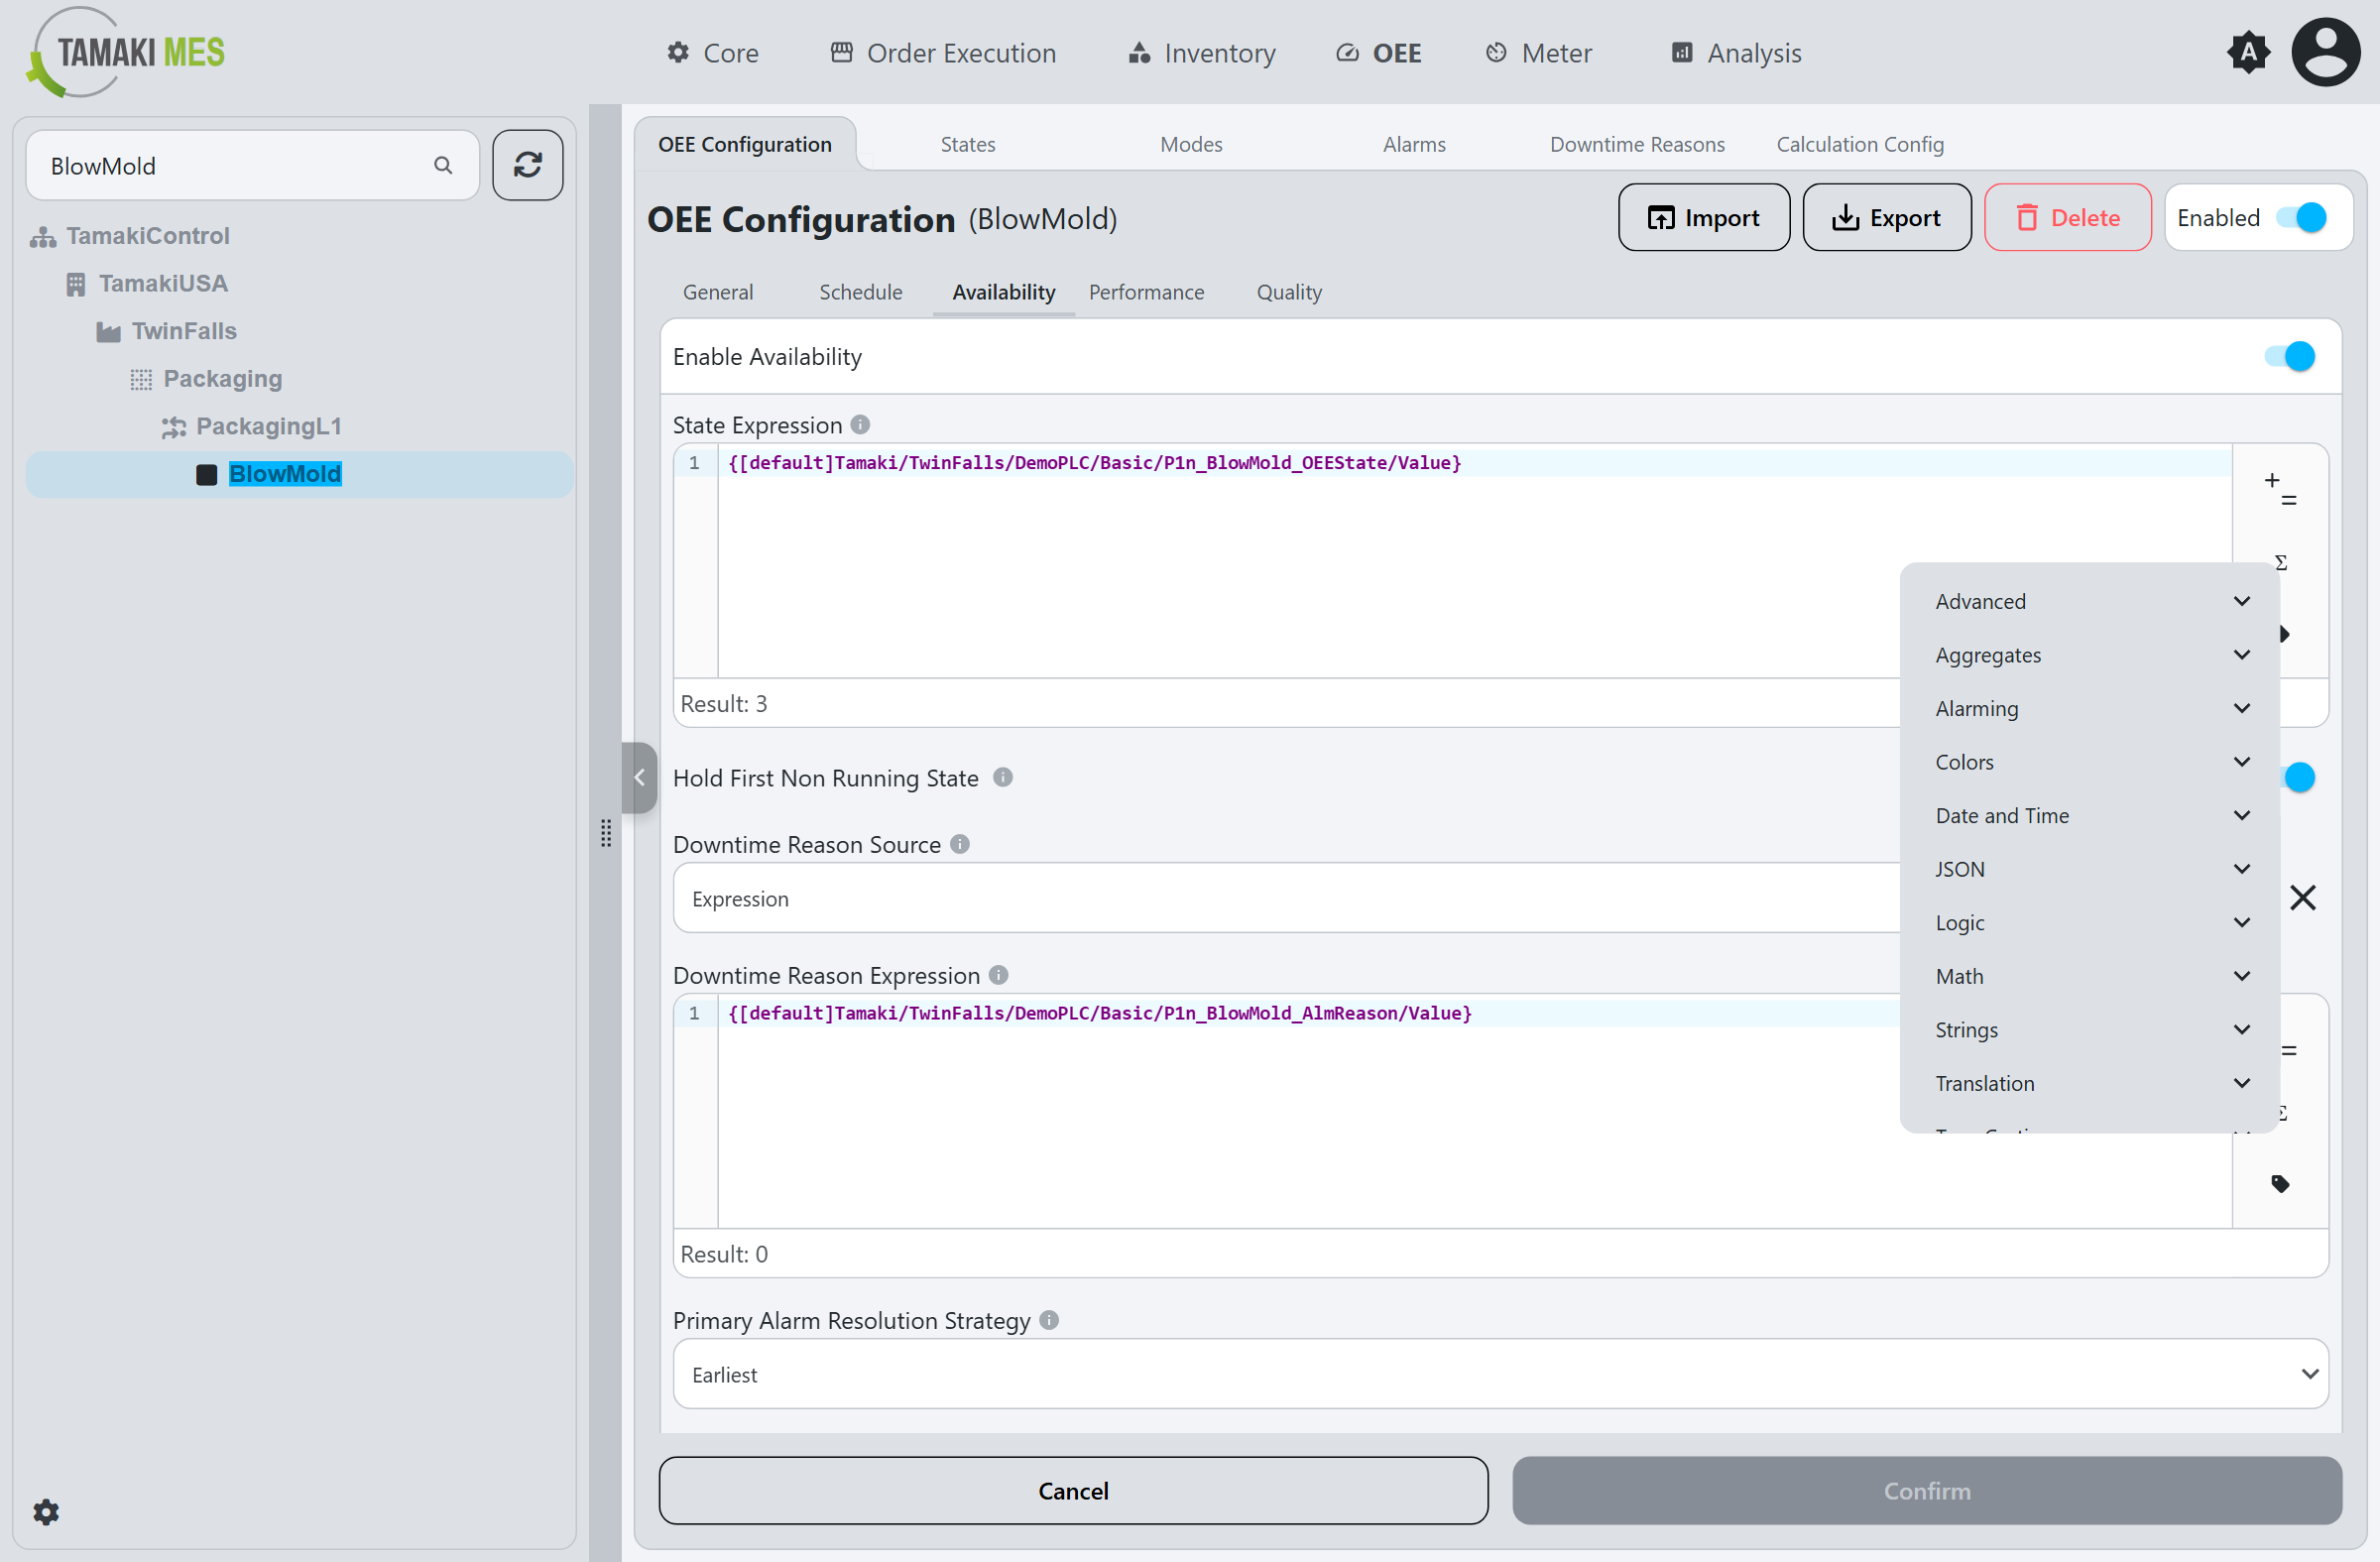Click Downtime Reason Source info icon
The image size is (2380, 1562).
tap(960, 844)
